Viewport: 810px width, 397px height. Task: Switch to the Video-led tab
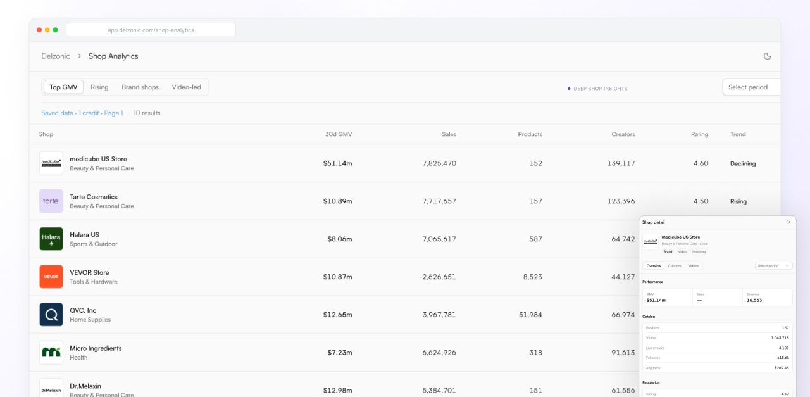click(187, 87)
